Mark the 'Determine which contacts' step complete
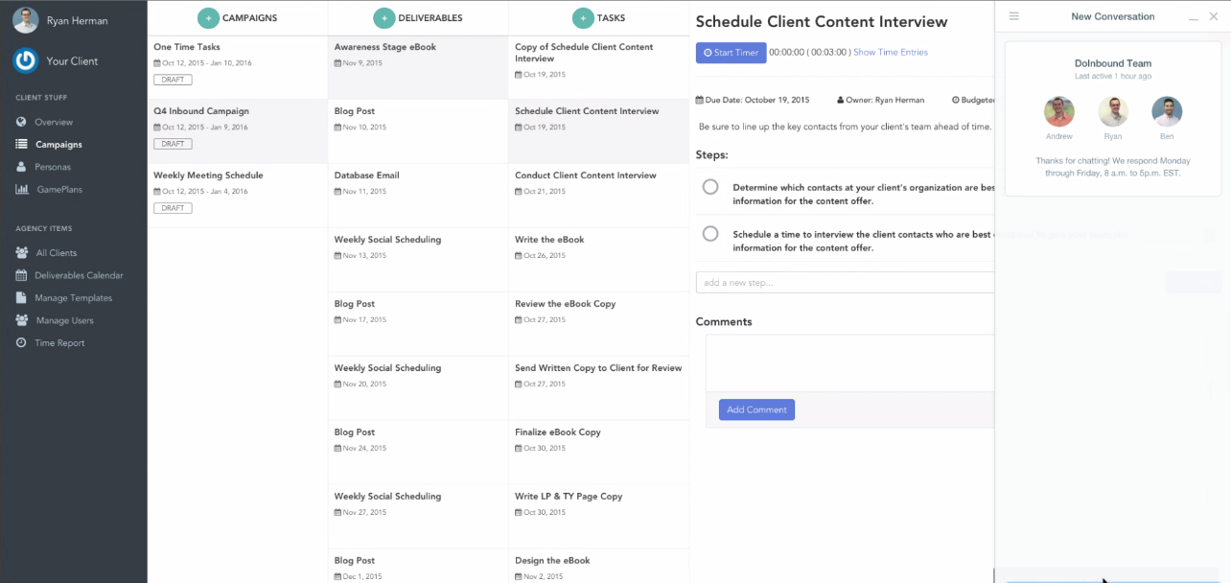This screenshot has width=1231, height=583. [x=710, y=187]
